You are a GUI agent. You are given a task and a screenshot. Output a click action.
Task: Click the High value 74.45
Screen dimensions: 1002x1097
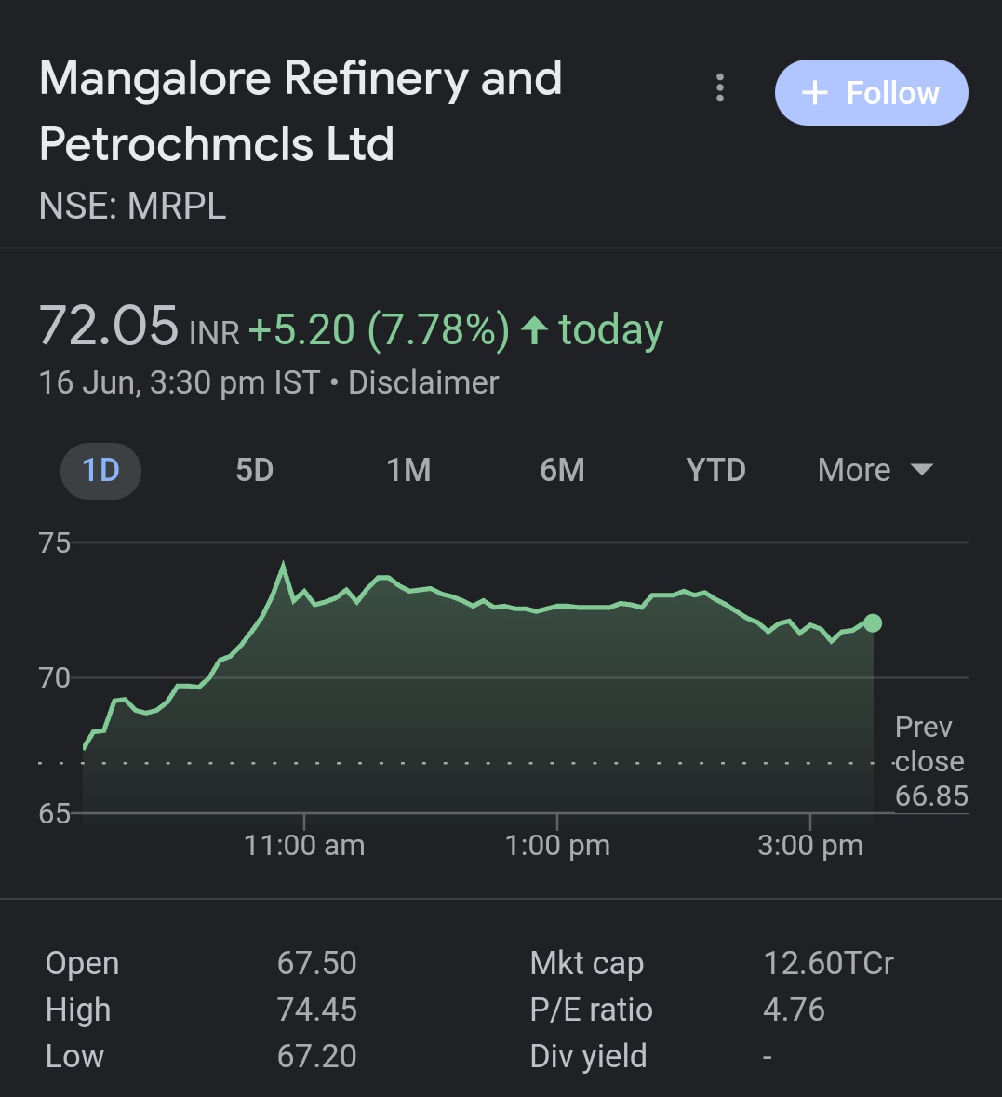pos(317,1010)
